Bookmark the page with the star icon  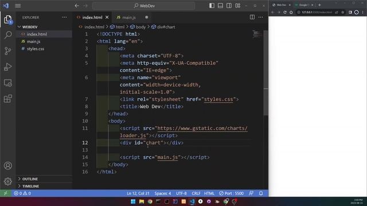[x=342, y=12]
